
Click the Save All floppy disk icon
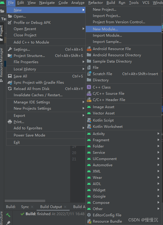pos(10,76)
